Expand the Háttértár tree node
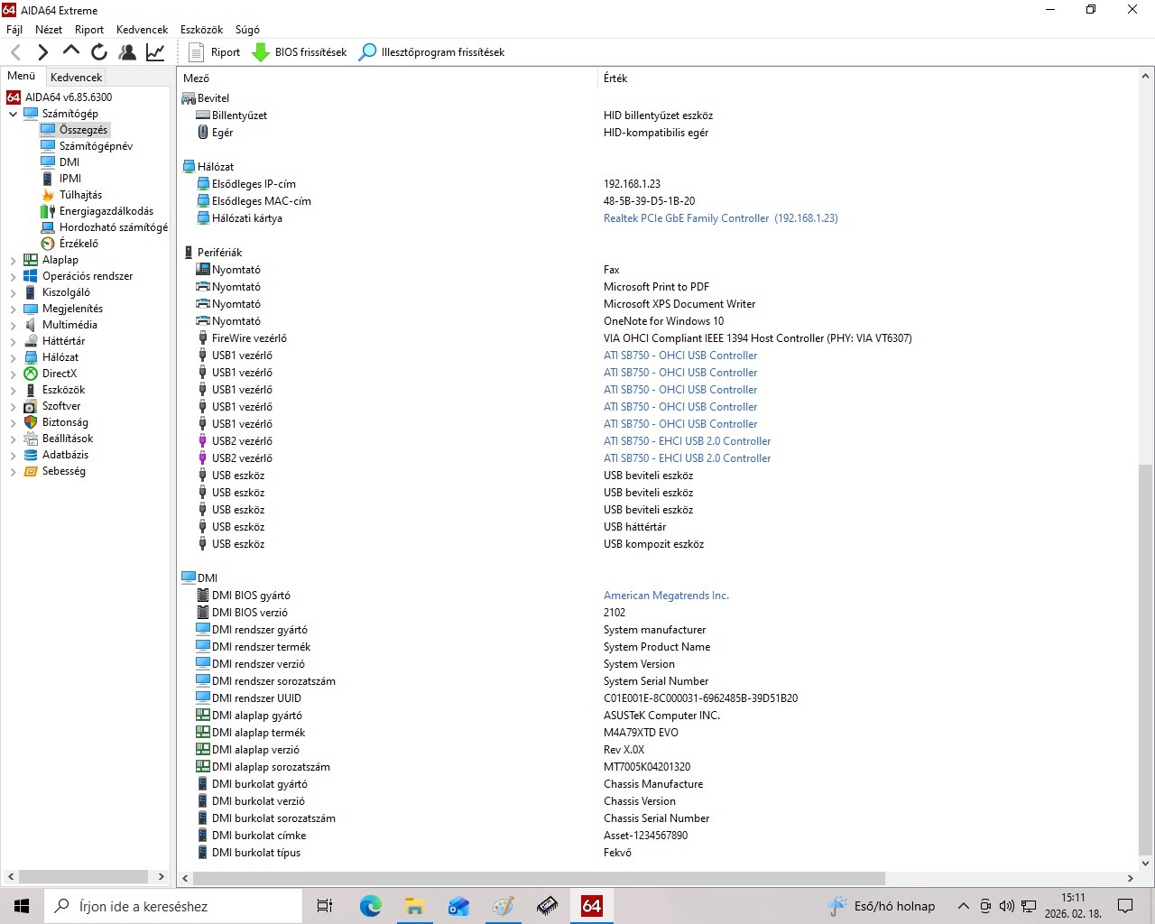The height and width of the screenshot is (924, 1155). coord(13,341)
